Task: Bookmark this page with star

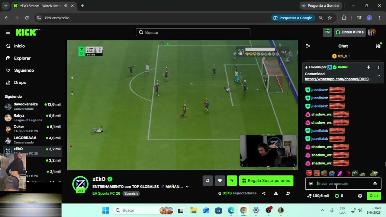Action: point(330,18)
